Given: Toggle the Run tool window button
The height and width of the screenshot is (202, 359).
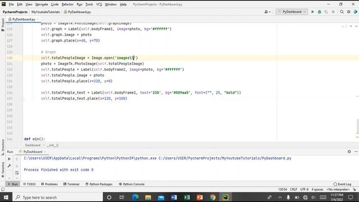Looking at the screenshot, I should click(x=13, y=184).
